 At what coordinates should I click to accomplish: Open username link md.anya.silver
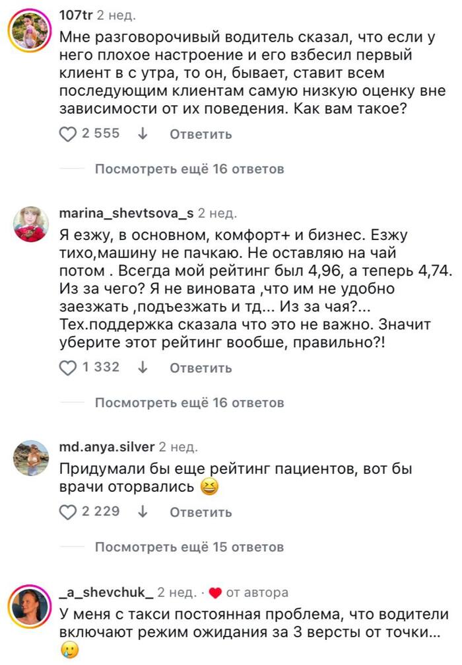[107, 447]
